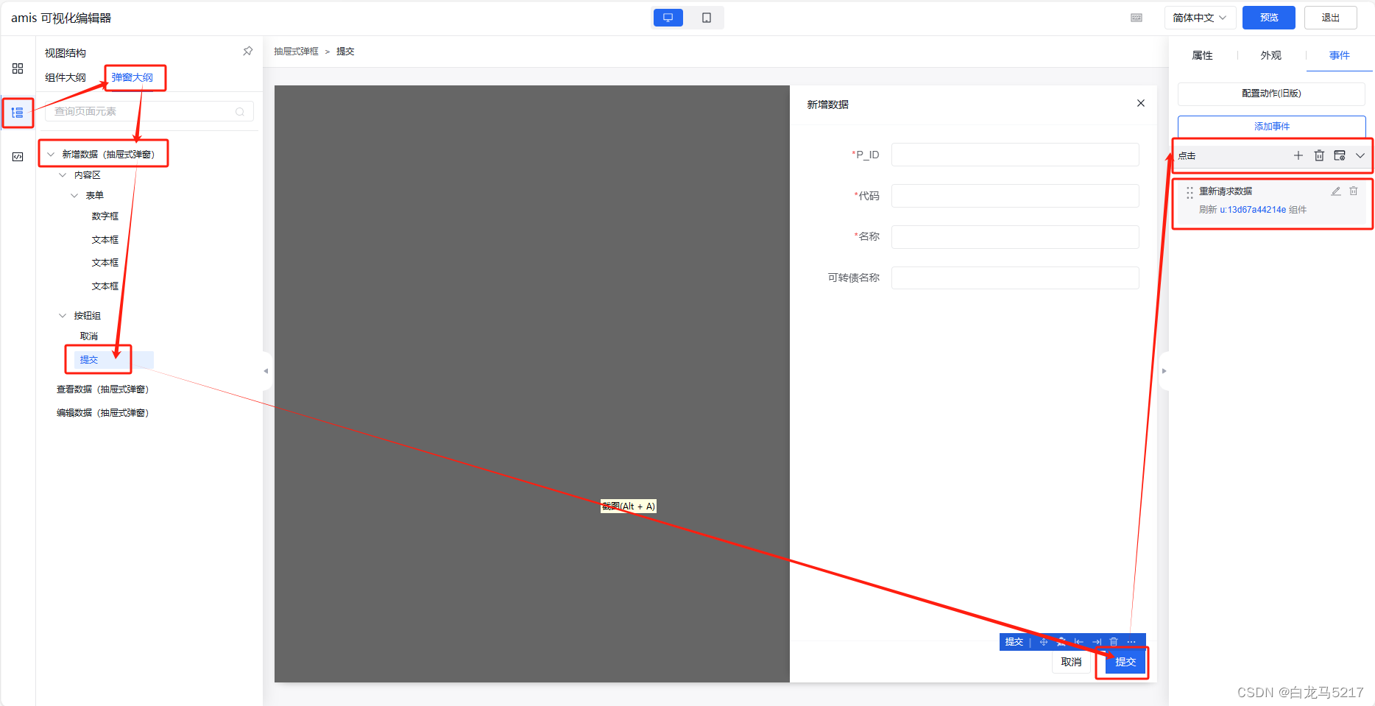
Task: Click the 预览 button
Action: click(1269, 18)
